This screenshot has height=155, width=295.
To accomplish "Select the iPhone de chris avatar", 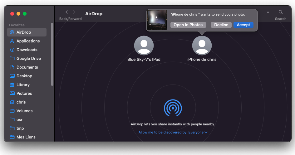I will click(202, 46).
